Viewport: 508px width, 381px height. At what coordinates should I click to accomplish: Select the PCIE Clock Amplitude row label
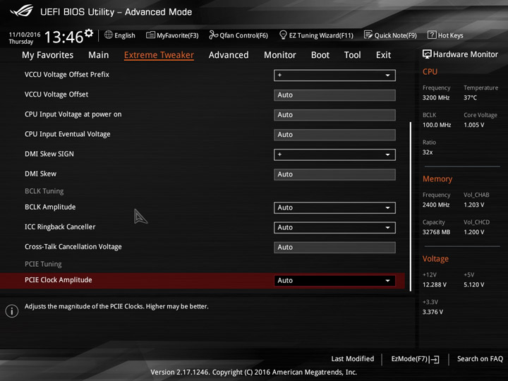point(59,280)
